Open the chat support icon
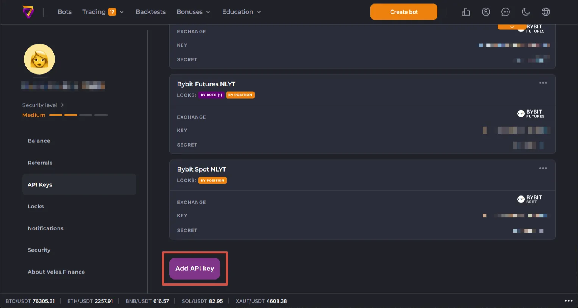The image size is (578, 308). click(x=506, y=12)
